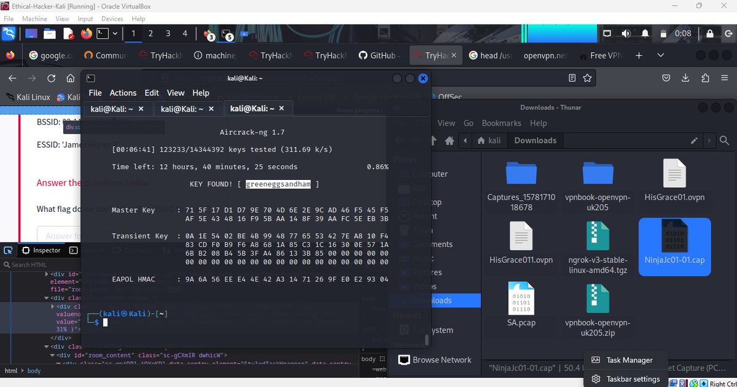Click the lock screen padlock icon

pyautogui.click(x=710, y=33)
